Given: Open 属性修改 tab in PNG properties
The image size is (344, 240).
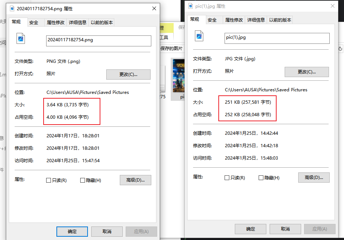Looking at the screenshot, I should [x=56, y=23].
